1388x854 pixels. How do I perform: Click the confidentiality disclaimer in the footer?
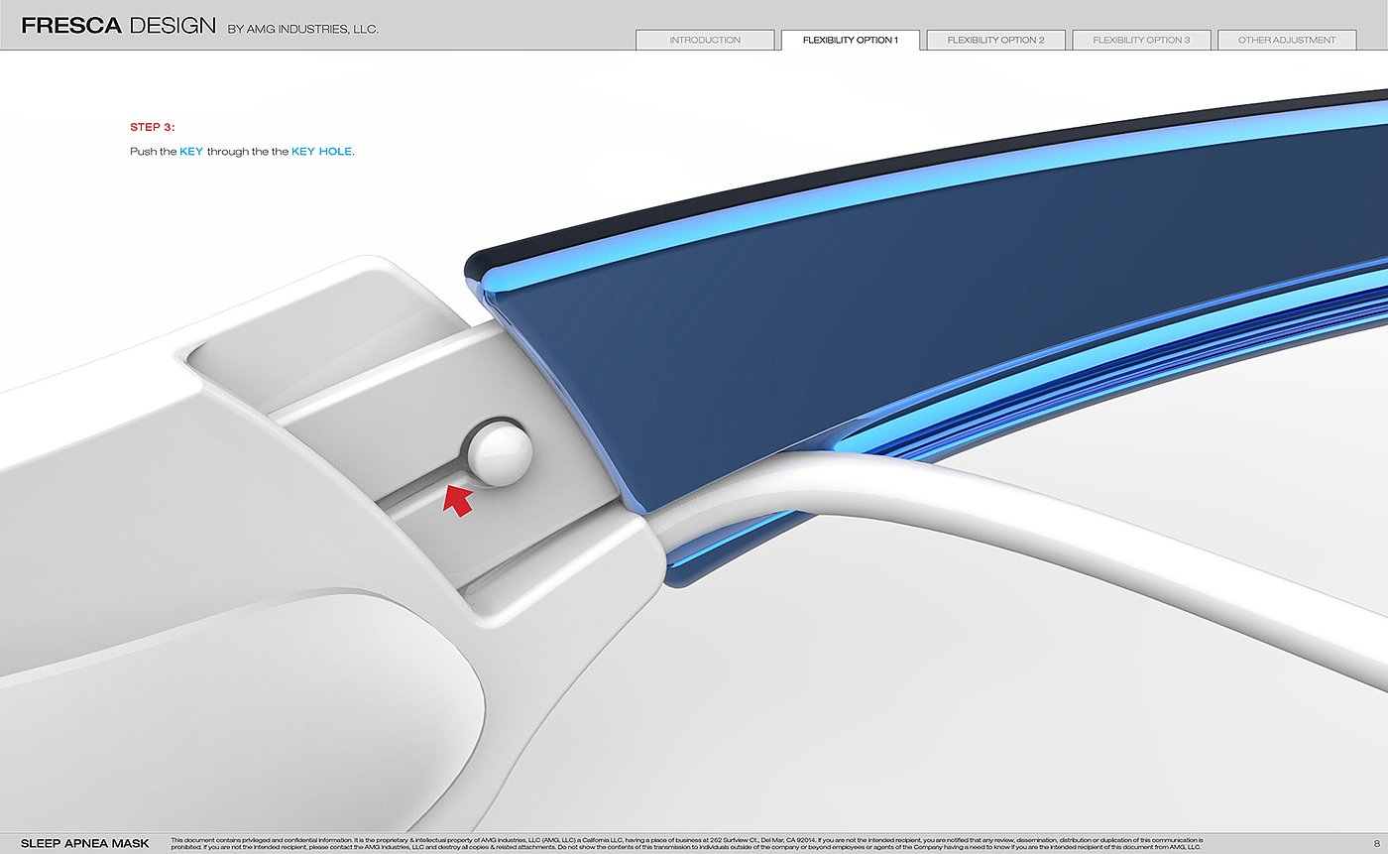[x=686, y=843]
